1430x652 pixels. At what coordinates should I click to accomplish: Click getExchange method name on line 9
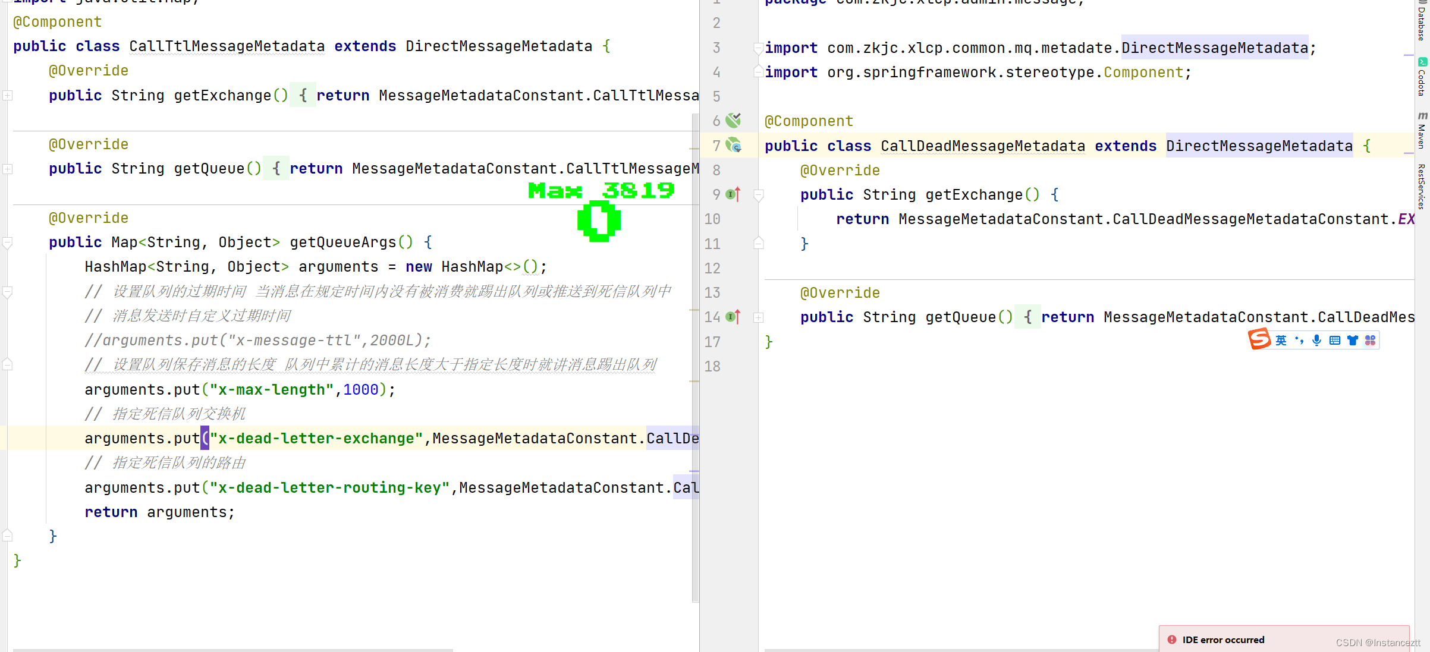click(974, 194)
